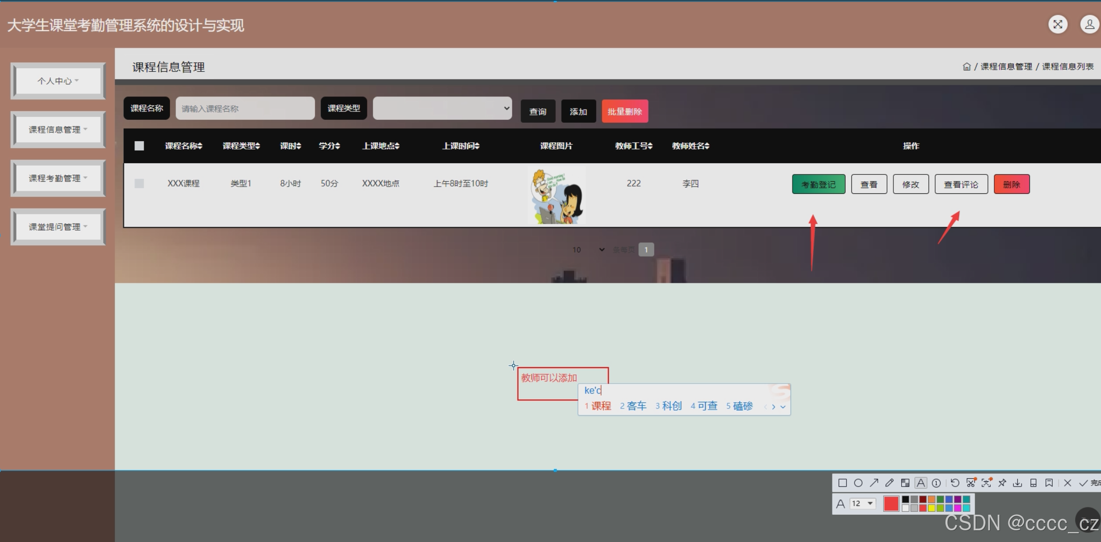Open the 课堂提问管理 sidebar menu

(58, 227)
